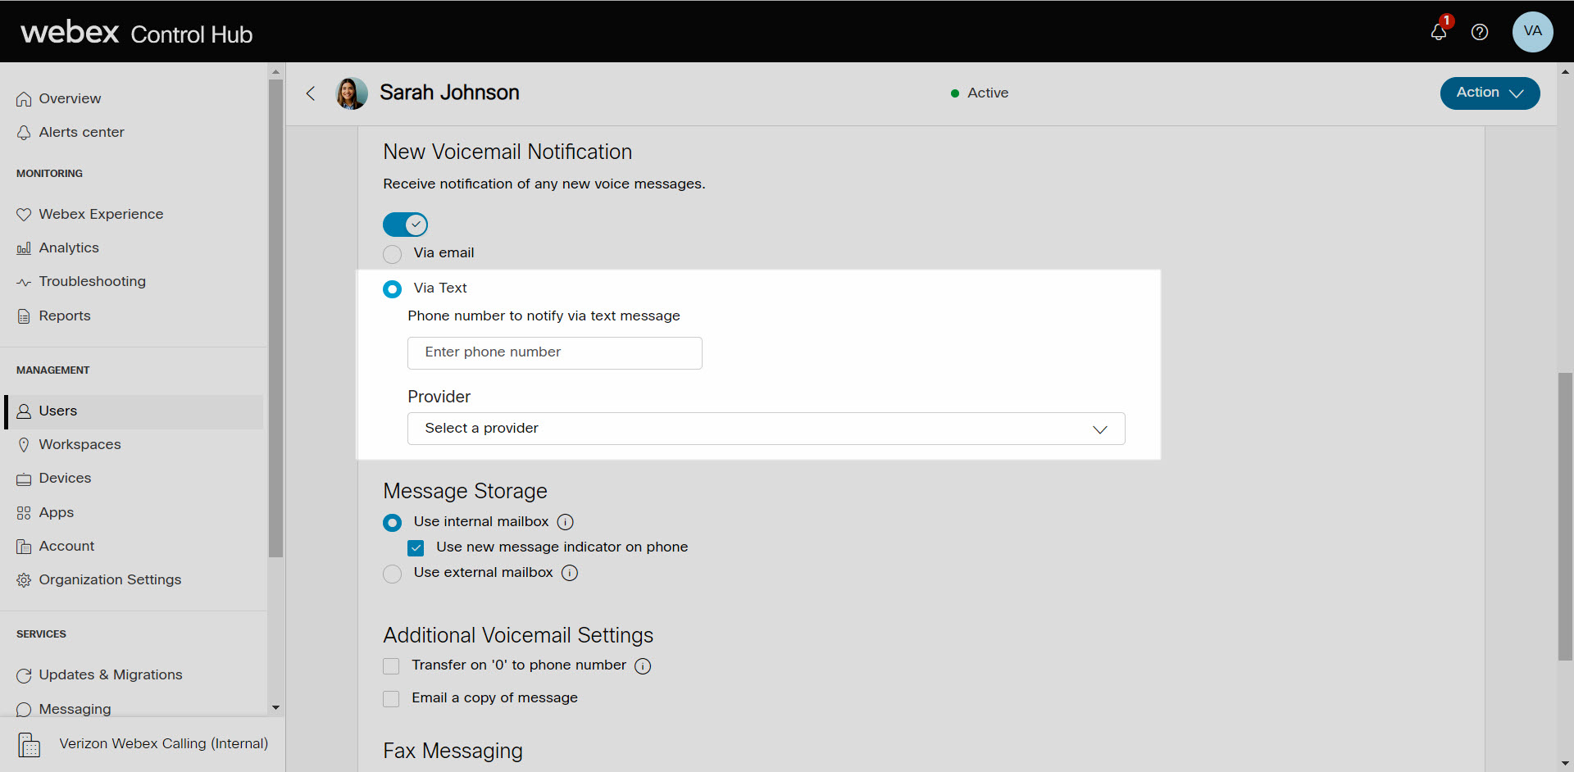The height and width of the screenshot is (772, 1574).
Task: Open the VA profile avatar
Action: [1533, 33]
